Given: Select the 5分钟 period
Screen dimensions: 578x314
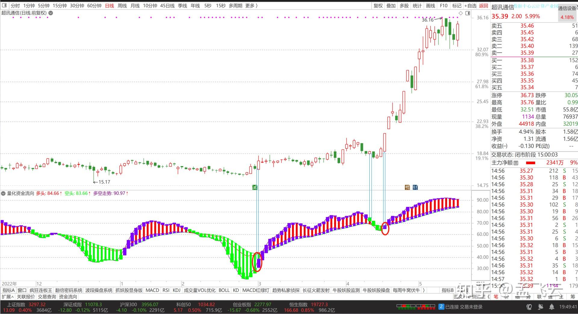Looking at the screenshot, I should pyautogui.click(x=44, y=6).
